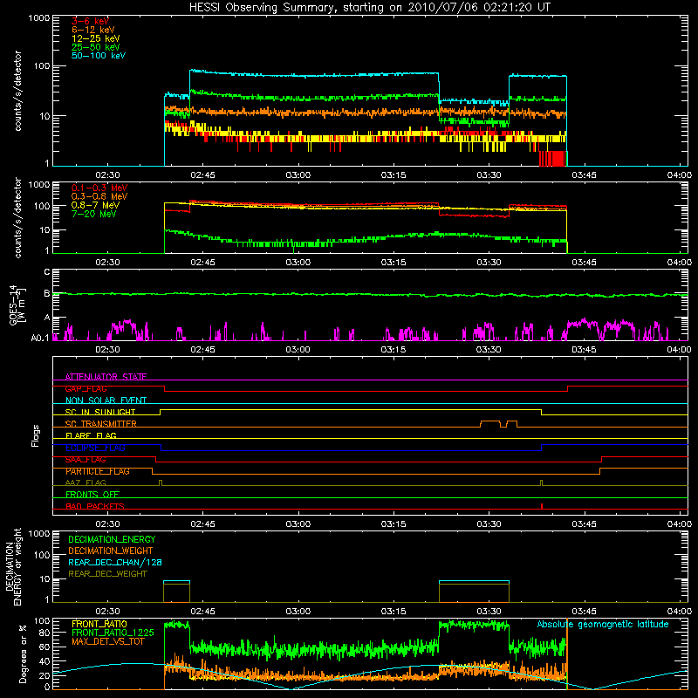Click the FRONT_RATIO legend label in yellow
The width and height of the screenshot is (698, 698).
tap(99, 624)
